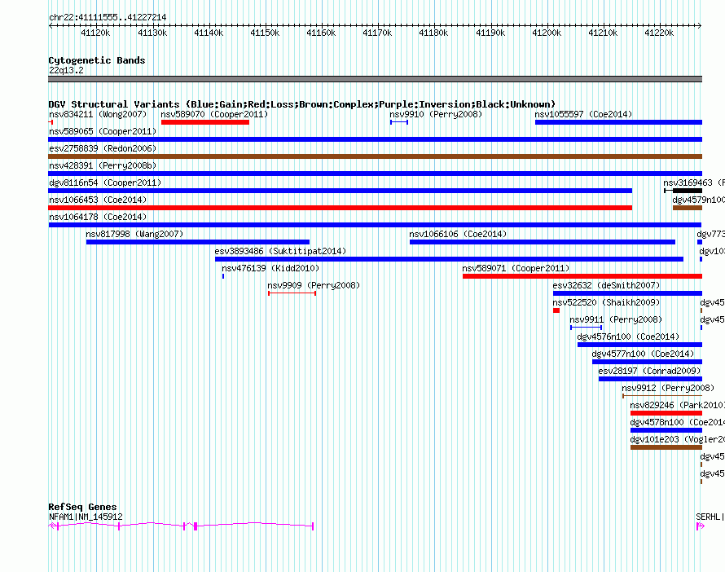Click the dgv4579n100 brown variant bar
Image resolution: width=725 pixels, height=572 pixels.
coord(687,208)
